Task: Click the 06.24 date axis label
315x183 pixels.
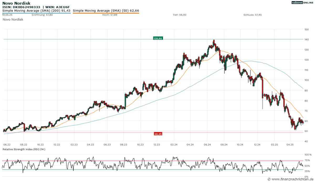Action: tap(207, 144)
